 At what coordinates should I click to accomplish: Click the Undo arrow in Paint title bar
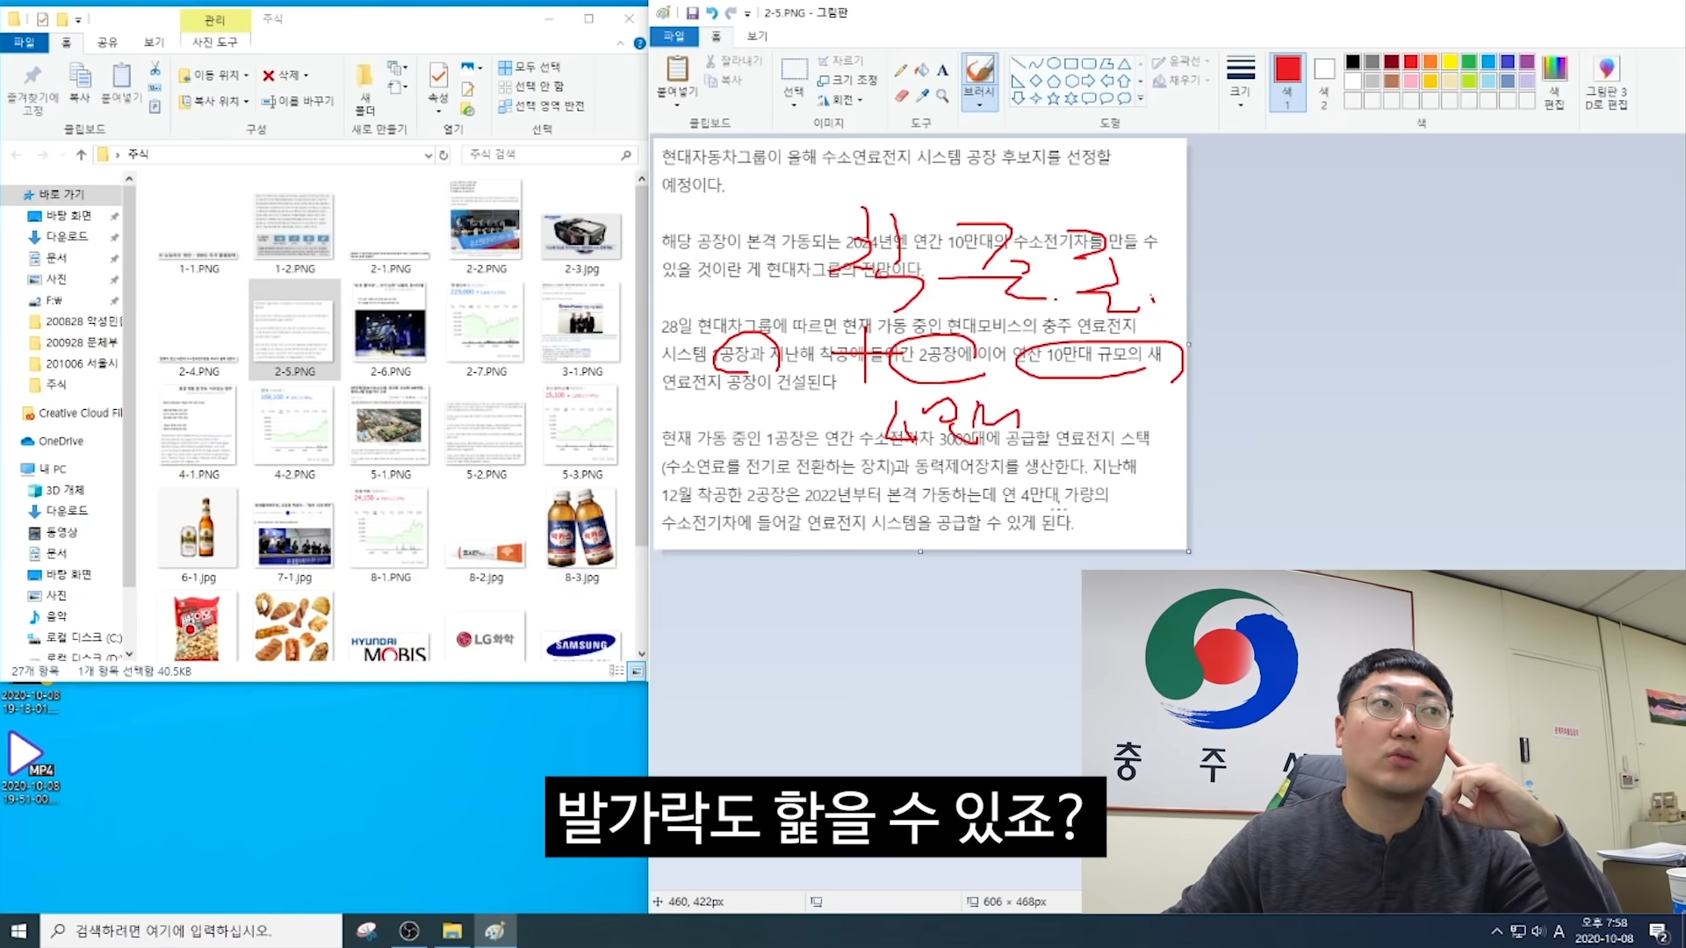point(711,13)
